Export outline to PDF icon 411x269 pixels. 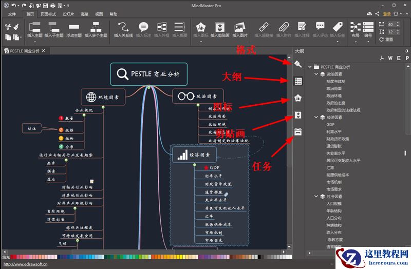pyautogui.click(x=382, y=58)
